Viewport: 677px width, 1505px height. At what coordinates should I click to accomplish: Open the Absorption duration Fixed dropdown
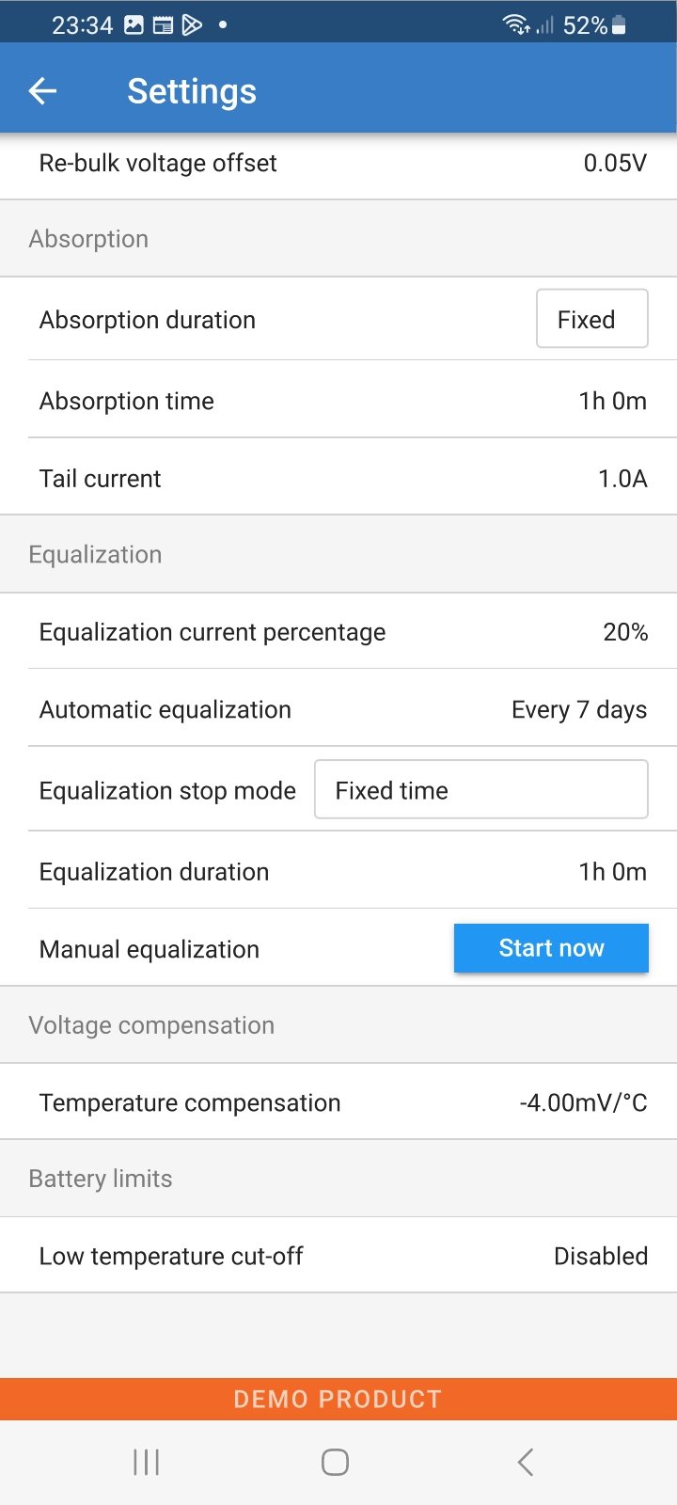pos(591,319)
